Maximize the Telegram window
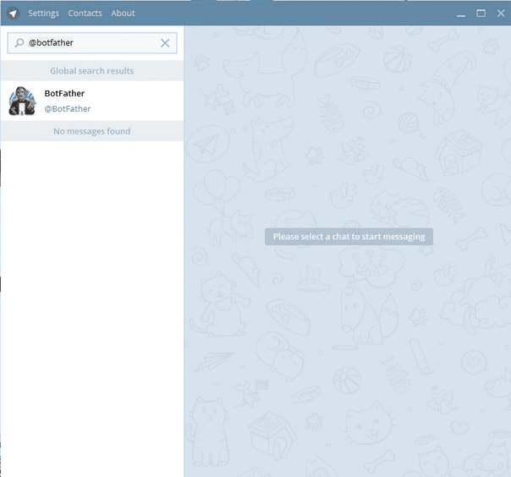The image size is (511, 477). (x=481, y=14)
